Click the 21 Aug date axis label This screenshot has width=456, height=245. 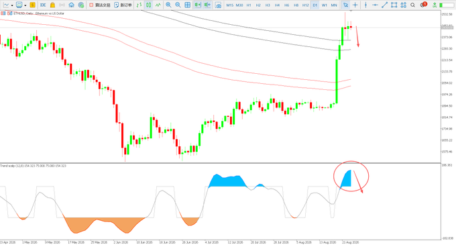tap(351, 242)
